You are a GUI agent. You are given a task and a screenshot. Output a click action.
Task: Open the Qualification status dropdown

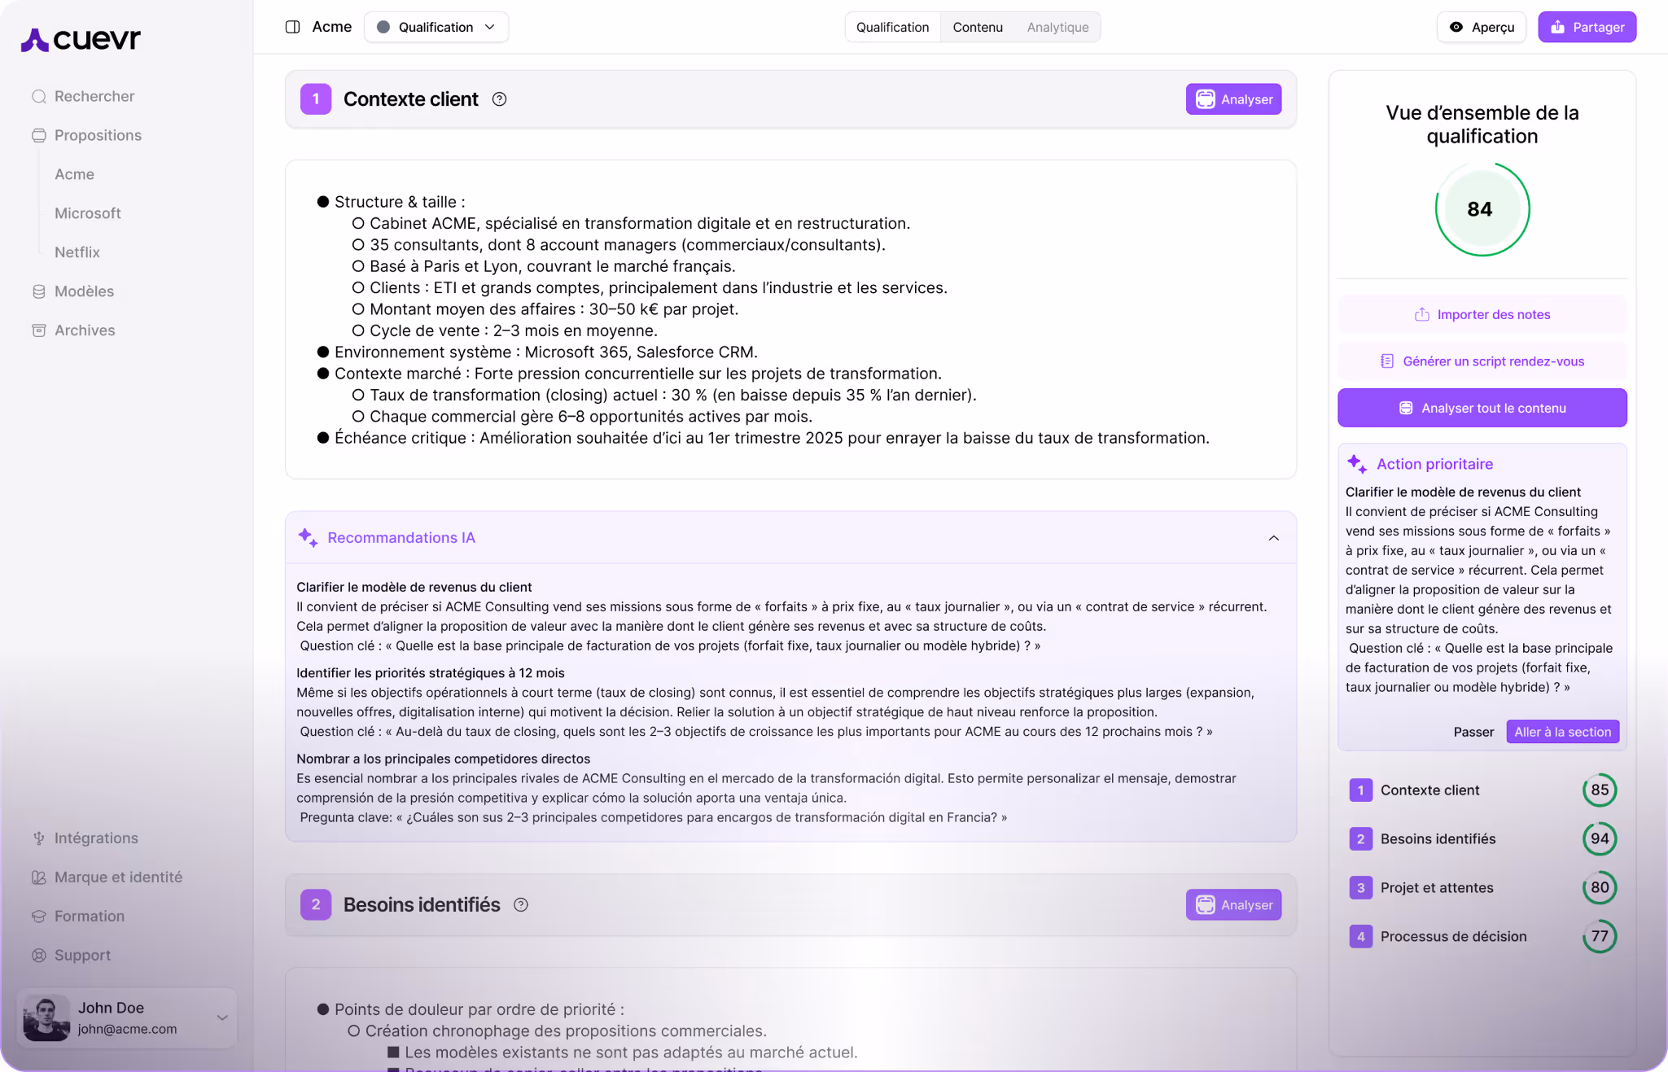tap(436, 27)
